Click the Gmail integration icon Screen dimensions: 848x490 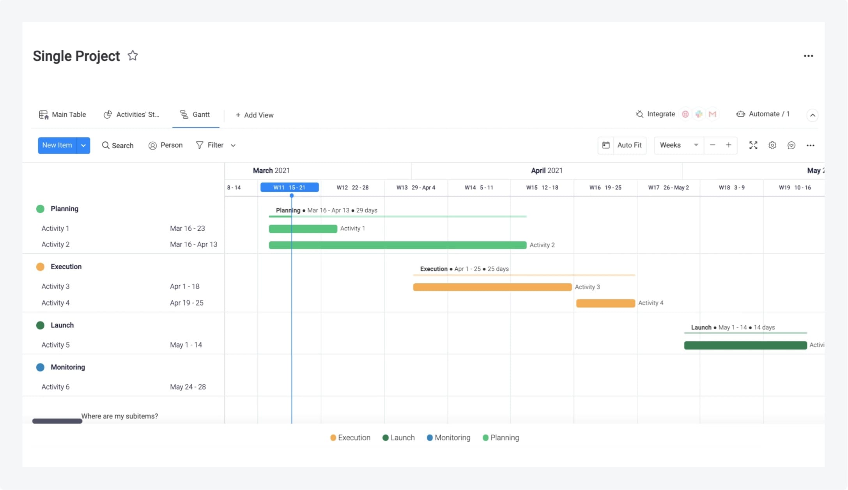coord(713,114)
